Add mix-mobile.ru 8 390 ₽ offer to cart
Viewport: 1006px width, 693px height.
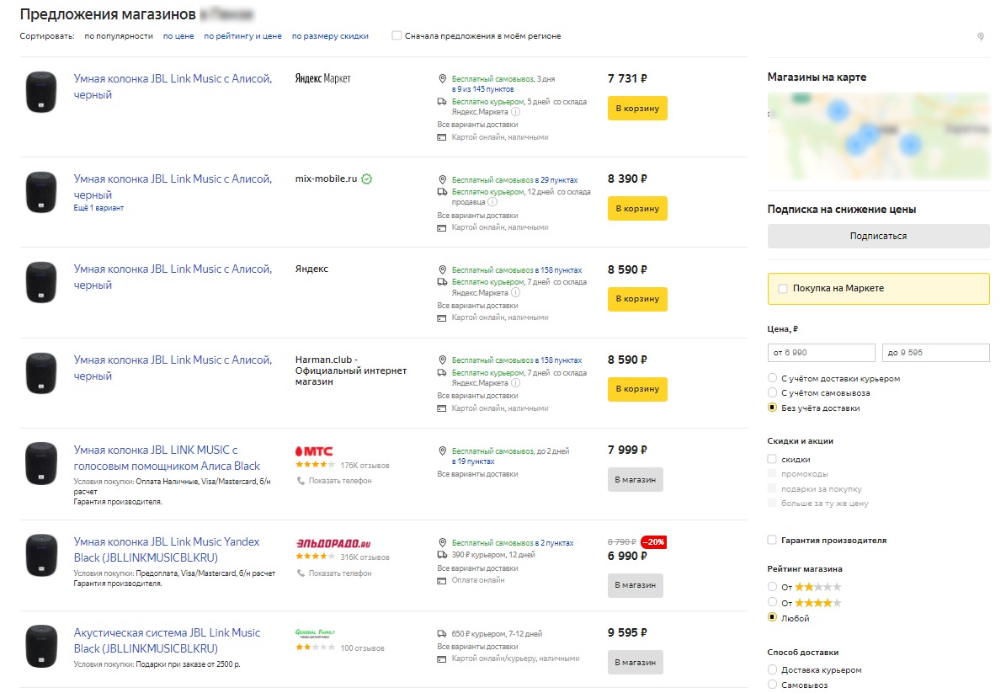pyautogui.click(x=637, y=209)
